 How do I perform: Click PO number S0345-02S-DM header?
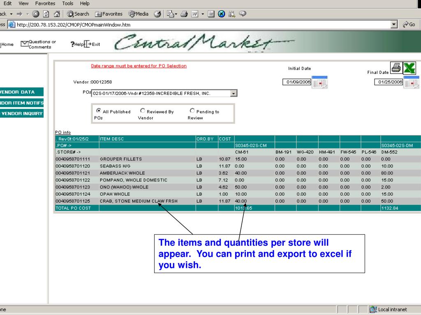coord(397,146)
